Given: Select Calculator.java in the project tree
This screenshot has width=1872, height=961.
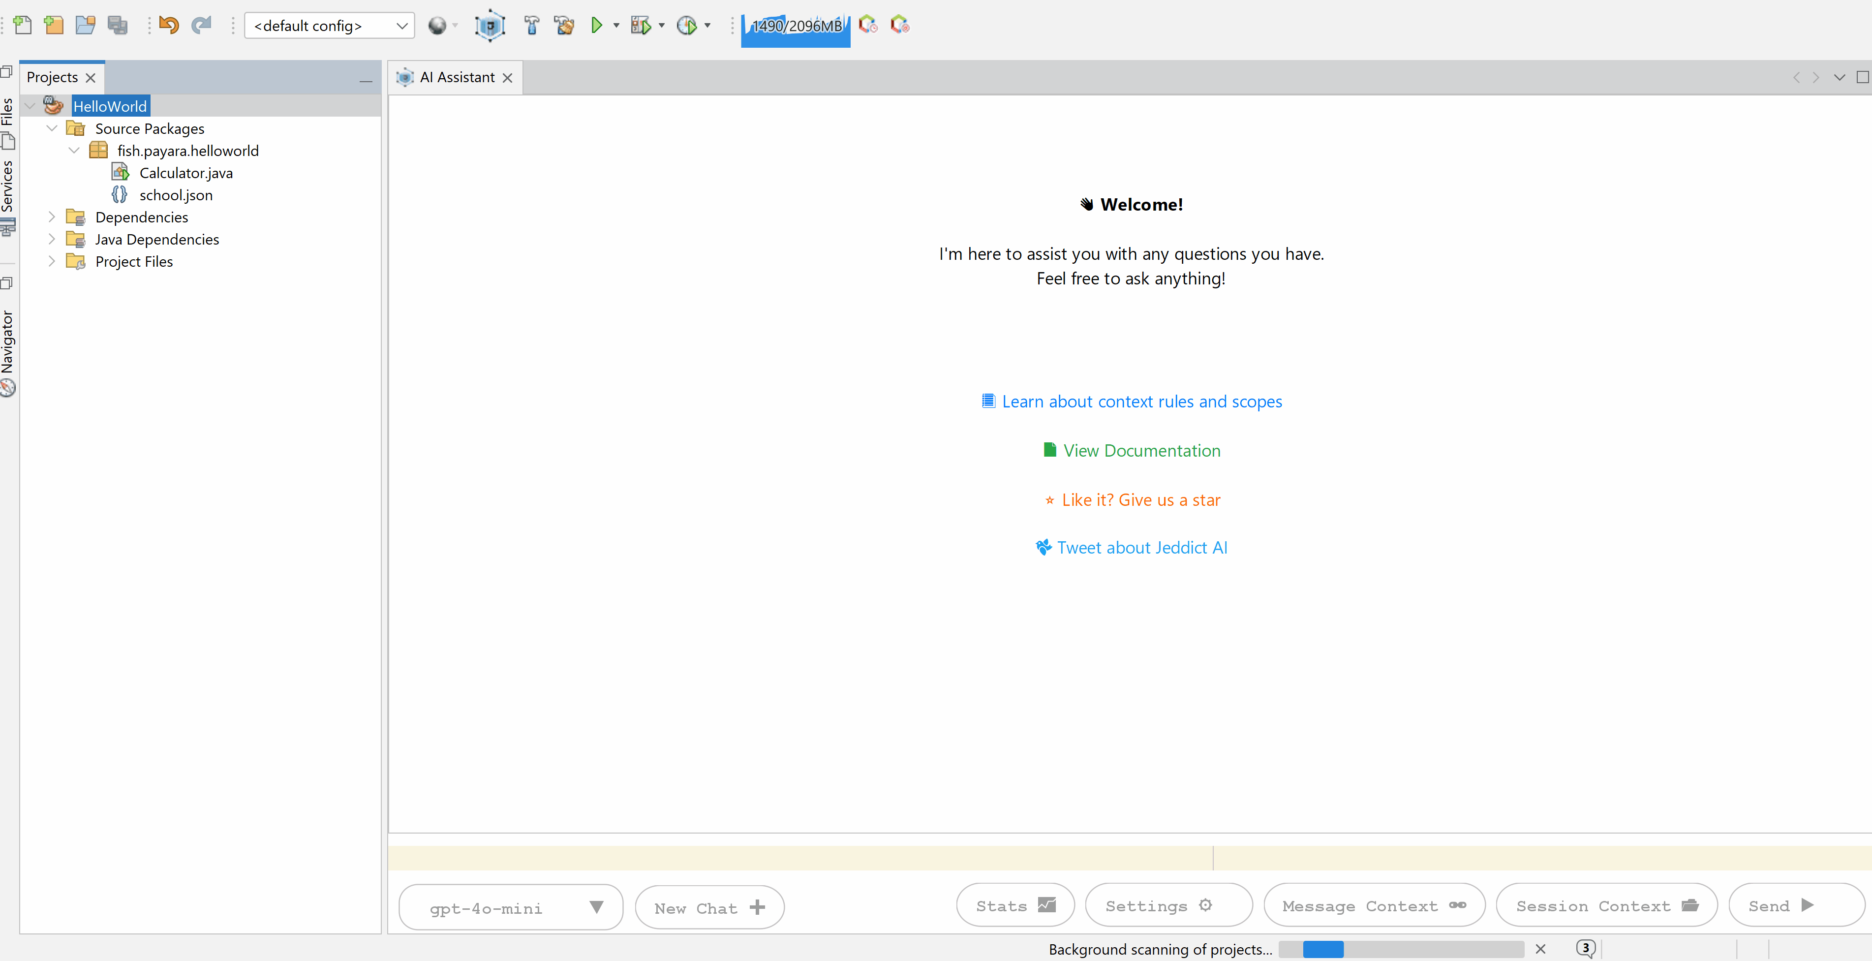Looking at the screenshot, I should coord(185,173).
